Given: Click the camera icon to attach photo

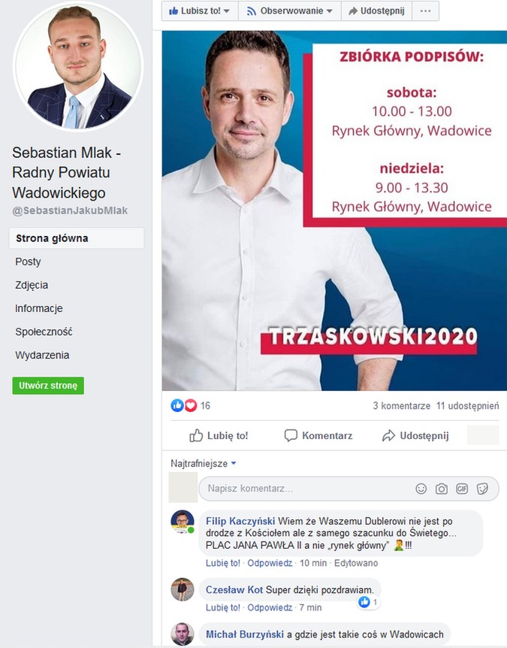Looking at the screenshot, I should click(442, 489).
